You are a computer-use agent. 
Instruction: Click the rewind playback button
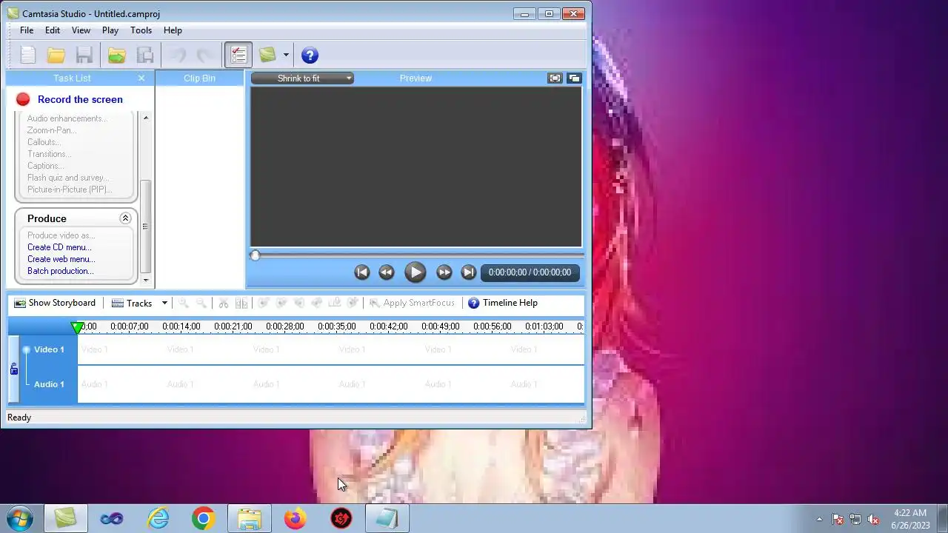point(386,272)
